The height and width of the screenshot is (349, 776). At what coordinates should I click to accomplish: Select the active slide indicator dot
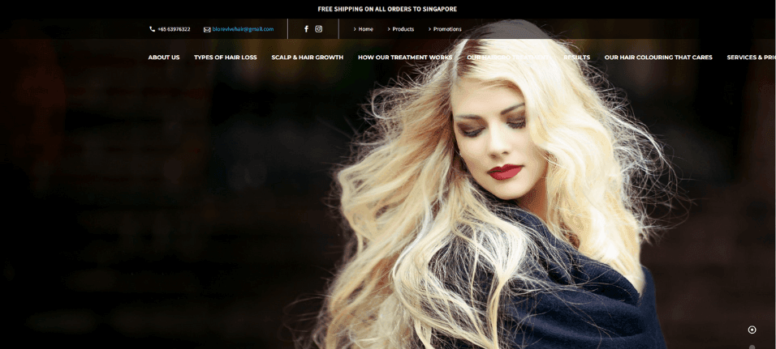tap(752, 330)
